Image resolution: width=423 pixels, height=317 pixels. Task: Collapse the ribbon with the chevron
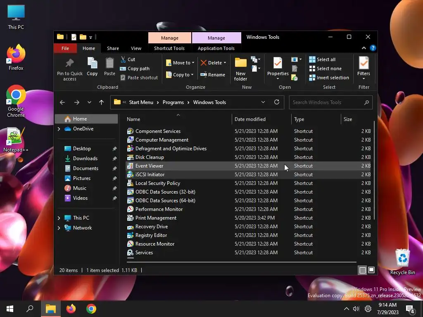click(364, 48)
